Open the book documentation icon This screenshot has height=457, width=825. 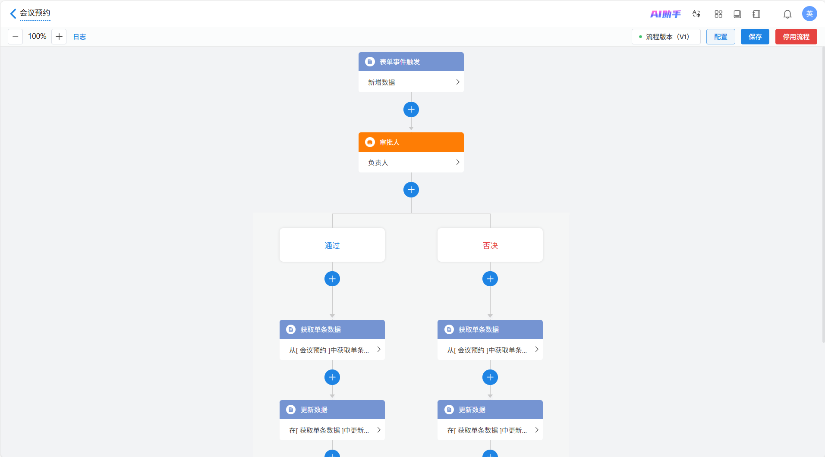tap(737, 14)
